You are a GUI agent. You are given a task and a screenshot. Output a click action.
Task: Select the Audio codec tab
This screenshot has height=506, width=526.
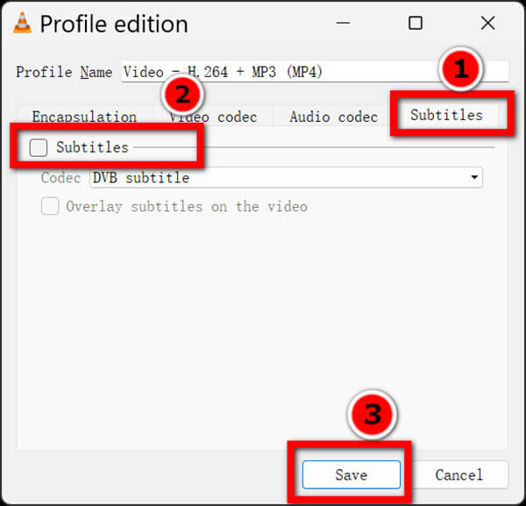tap(333, 117)
